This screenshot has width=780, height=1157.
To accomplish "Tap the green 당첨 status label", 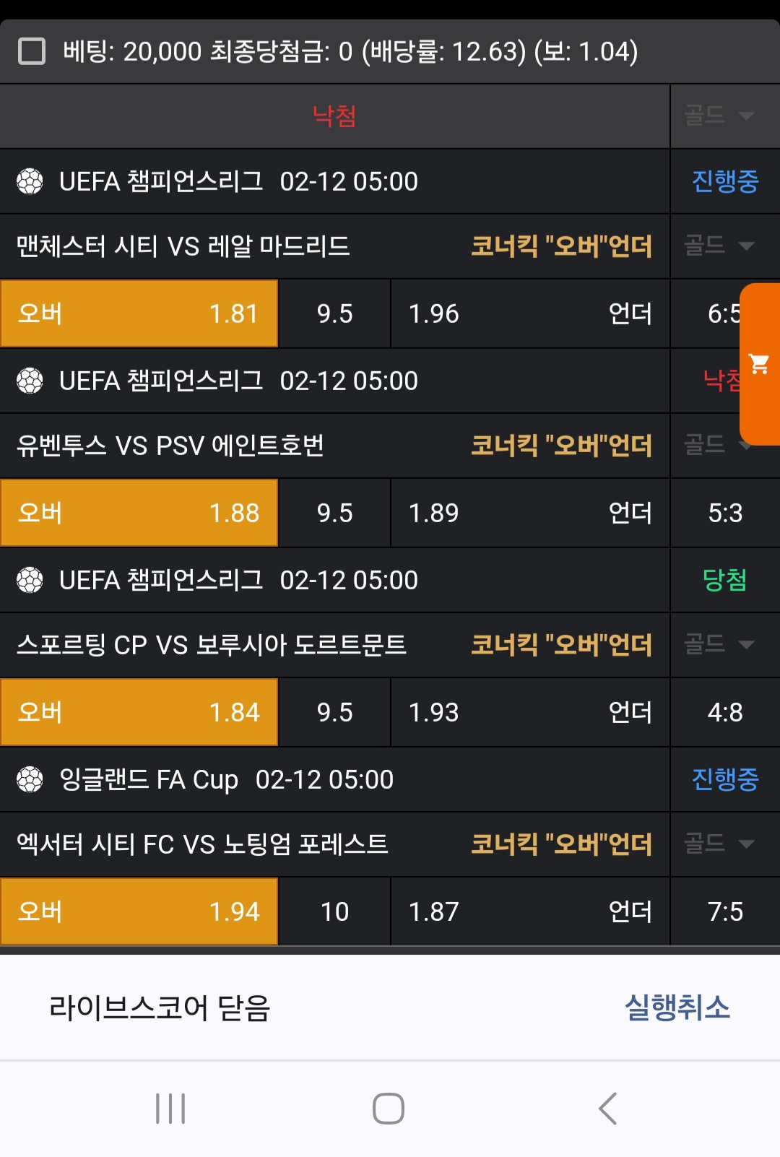I will click(724, 580).
